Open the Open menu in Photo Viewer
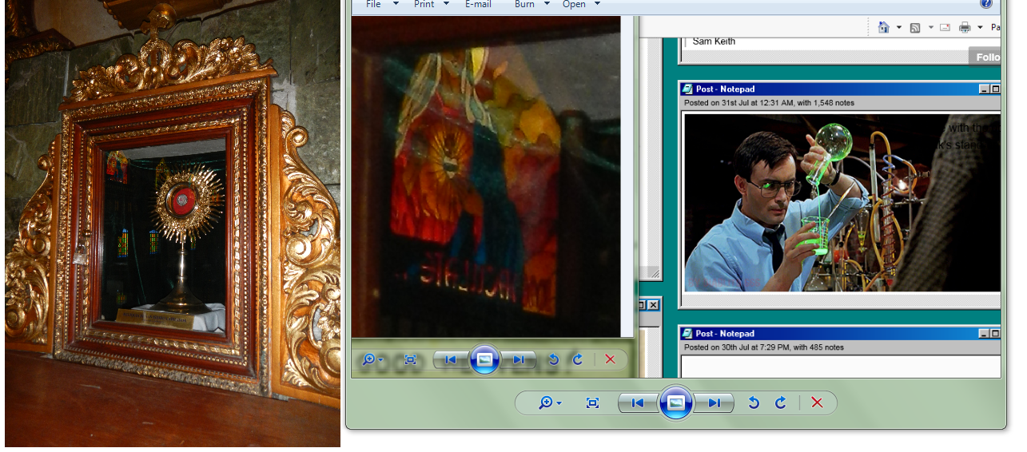 click(x=574, y=4)
